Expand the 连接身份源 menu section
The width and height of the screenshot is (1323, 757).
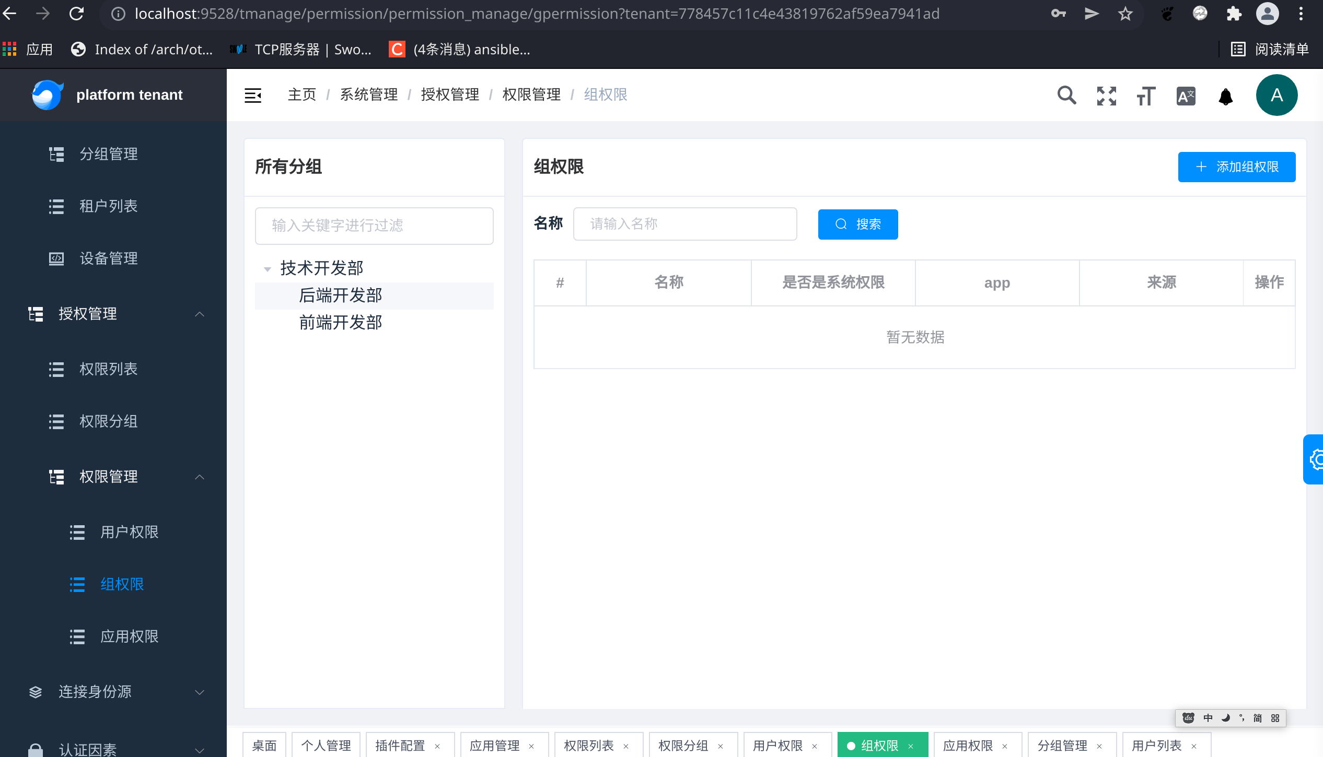point(200,692)
